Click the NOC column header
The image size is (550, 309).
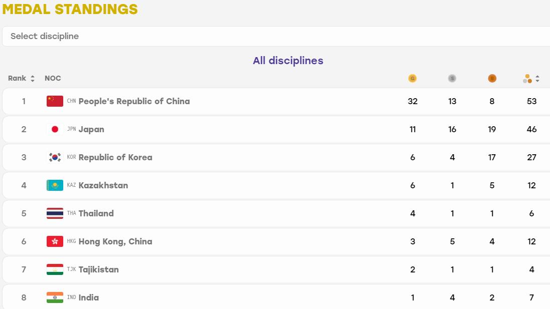coord(53,79)
